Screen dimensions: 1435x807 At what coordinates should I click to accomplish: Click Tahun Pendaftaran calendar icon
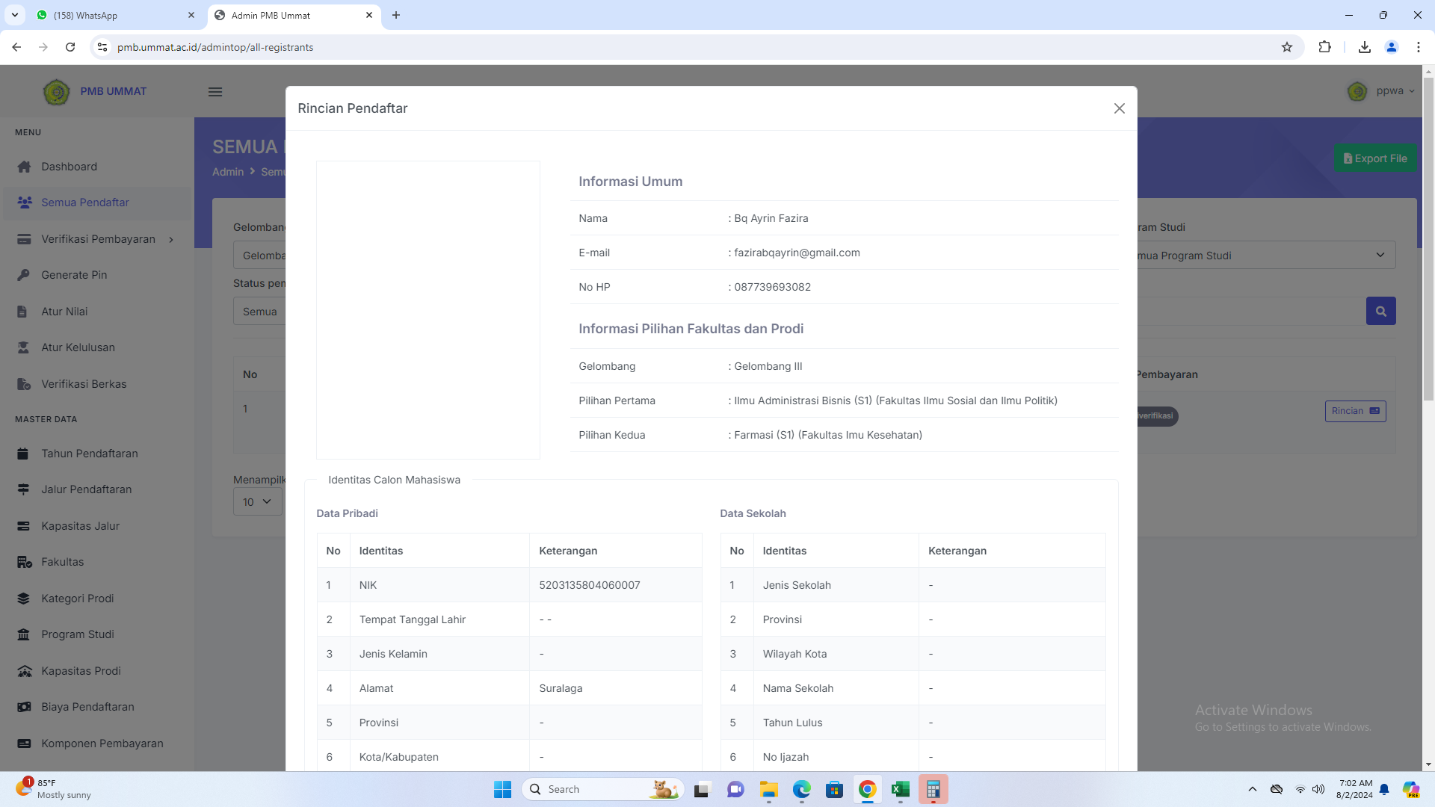tap(24, 454)
